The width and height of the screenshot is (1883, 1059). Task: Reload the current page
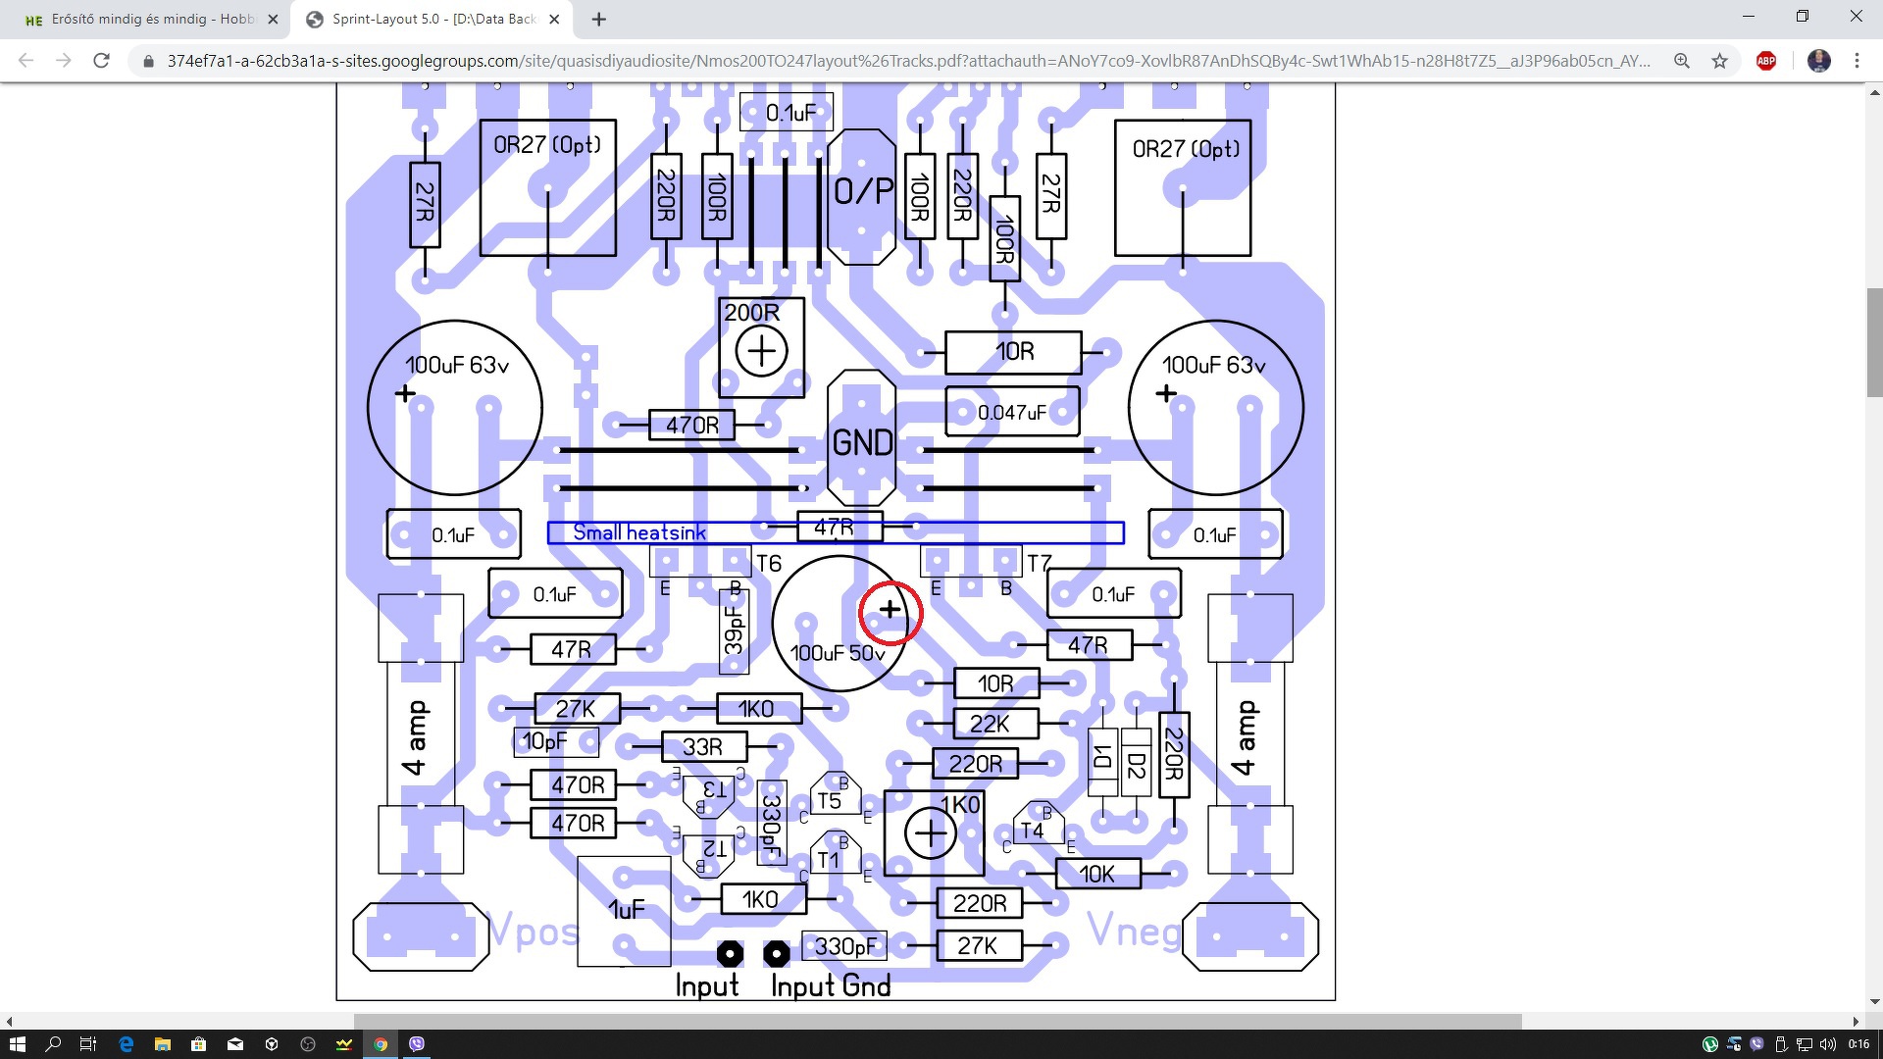[101, 61]
